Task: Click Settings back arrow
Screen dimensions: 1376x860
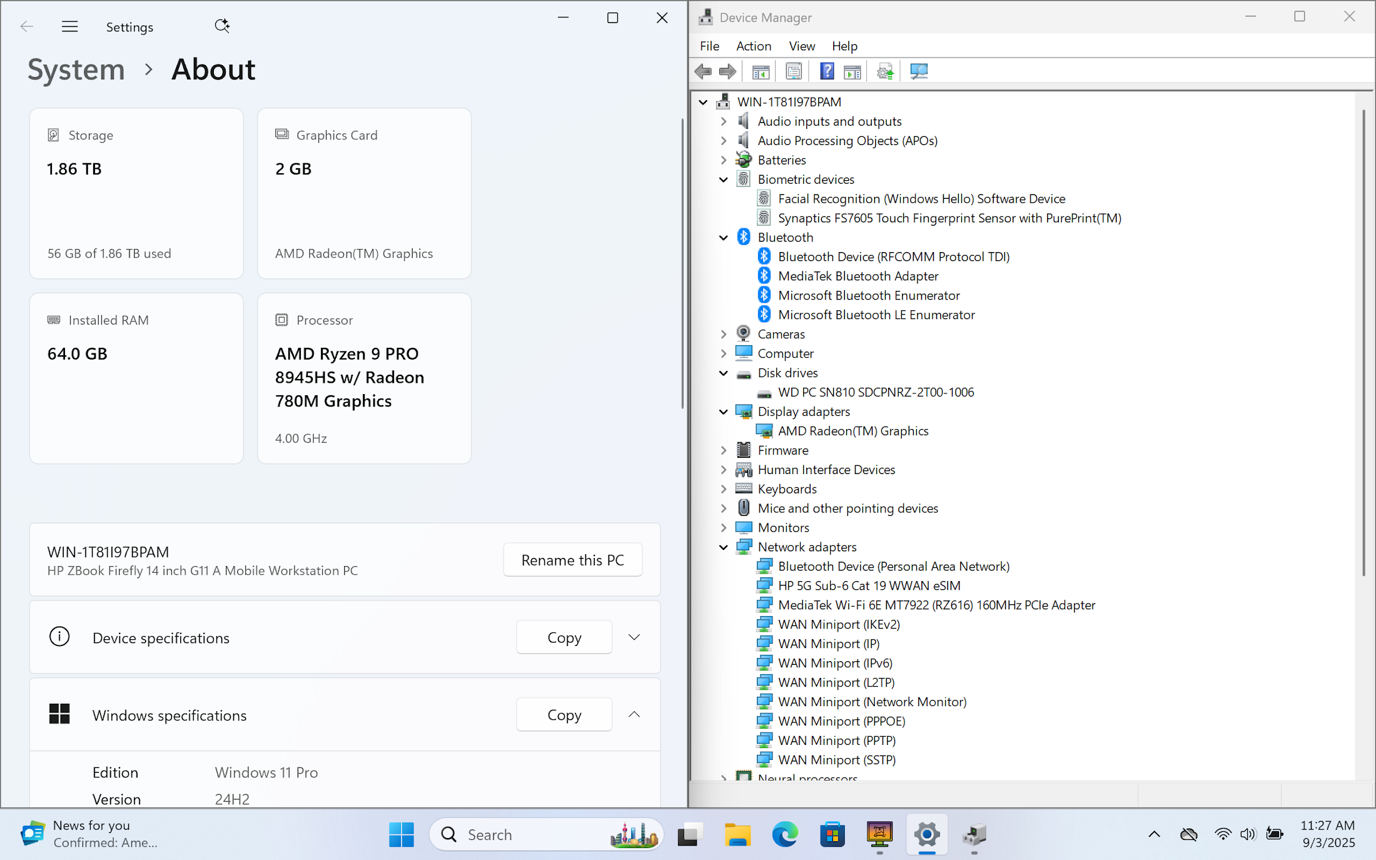Action: pos(26,26)
